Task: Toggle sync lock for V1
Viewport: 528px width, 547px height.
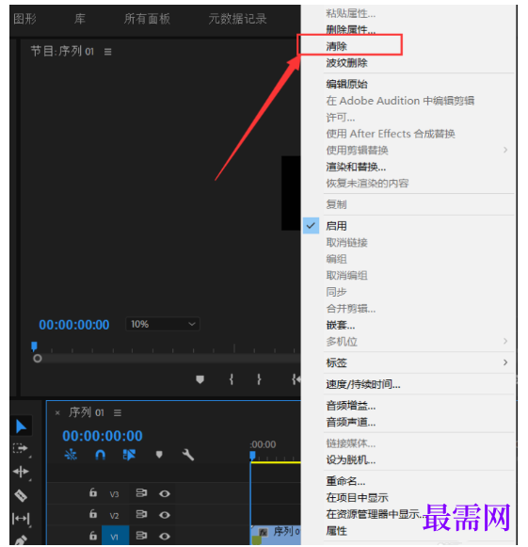Action: coord(141,536)
